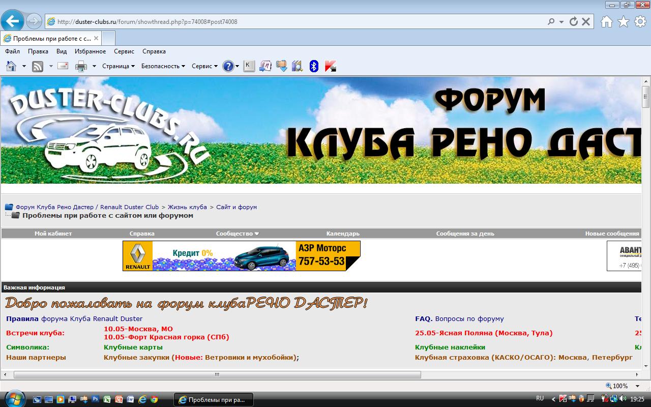
Task: Click the Bluetooth icon in the toolbar
Action: pos(314,66)
